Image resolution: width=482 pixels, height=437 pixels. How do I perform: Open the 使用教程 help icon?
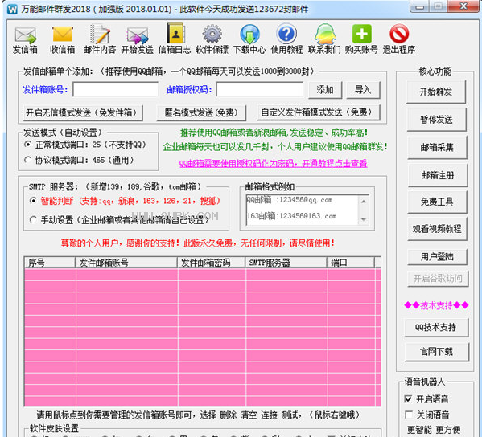(286, 39)
